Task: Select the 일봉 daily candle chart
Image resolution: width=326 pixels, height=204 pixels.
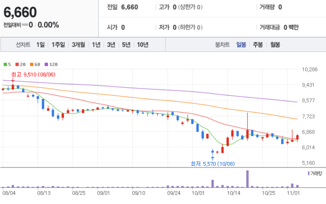Action: pos(241,44)
